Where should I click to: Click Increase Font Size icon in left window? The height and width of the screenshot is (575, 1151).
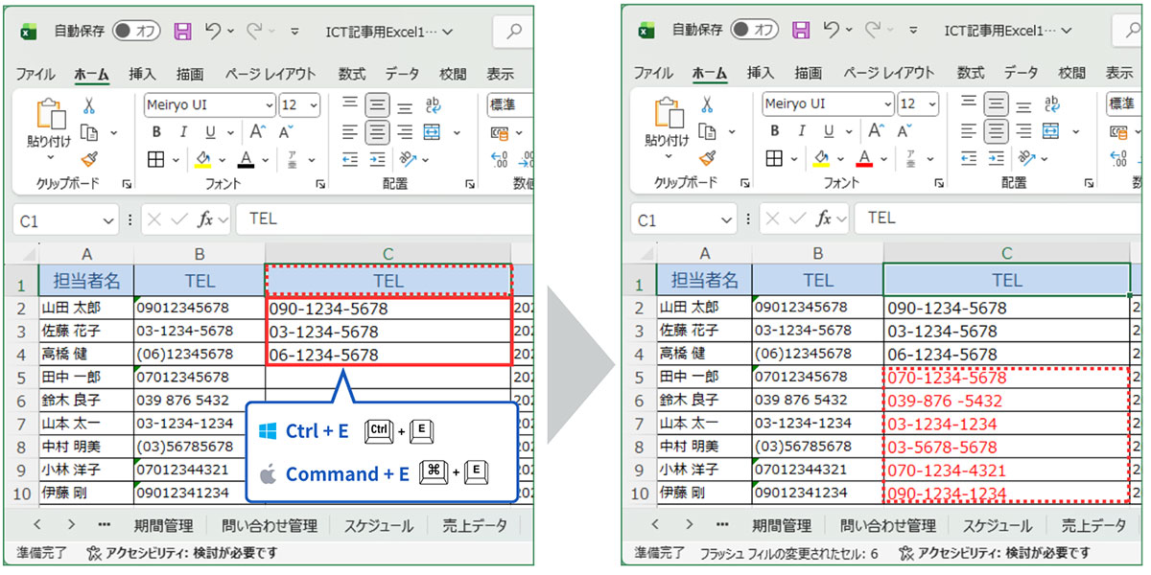pyautogui.click(x=257, y=132)
